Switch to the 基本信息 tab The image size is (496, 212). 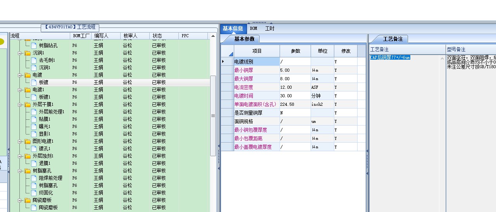tap(233, 28)
